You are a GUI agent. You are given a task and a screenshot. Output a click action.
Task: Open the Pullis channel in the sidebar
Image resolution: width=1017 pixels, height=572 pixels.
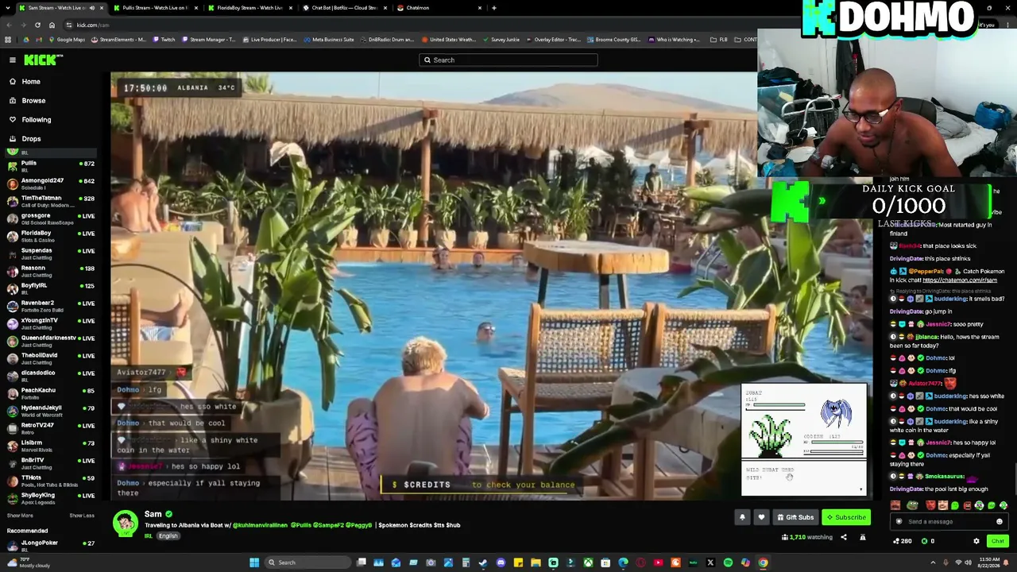(x=51, y=165)
